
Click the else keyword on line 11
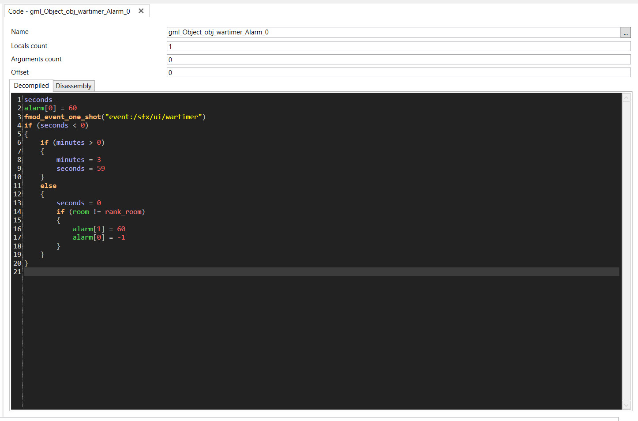point(49,186)
